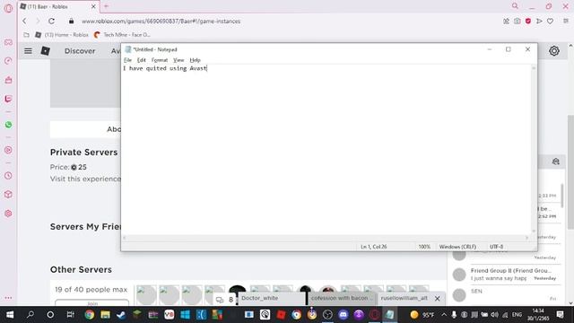The width and height of the screenshot is (574, 323).
Task: Click the Join server button
Action: (91, 303)
